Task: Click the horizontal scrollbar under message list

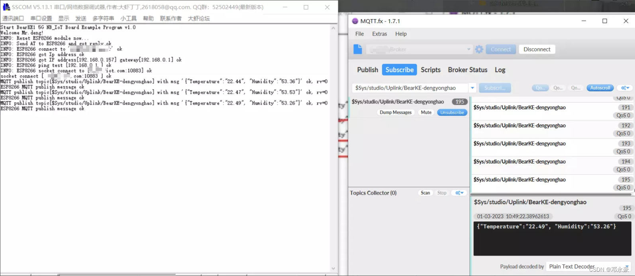Action: (552, 195)
